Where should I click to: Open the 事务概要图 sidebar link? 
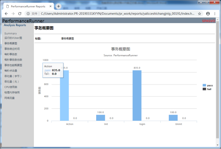click(11, 43)
